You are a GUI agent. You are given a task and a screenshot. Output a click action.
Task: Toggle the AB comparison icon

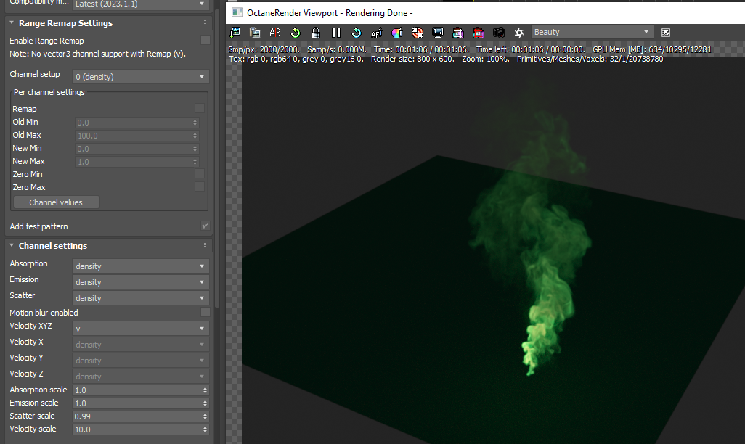[x=275, y=33]
